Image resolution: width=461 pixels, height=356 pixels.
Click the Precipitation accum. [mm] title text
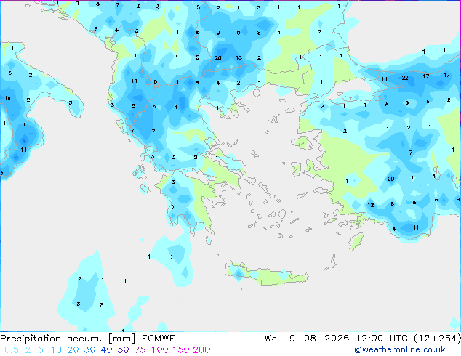click(68, 339)
